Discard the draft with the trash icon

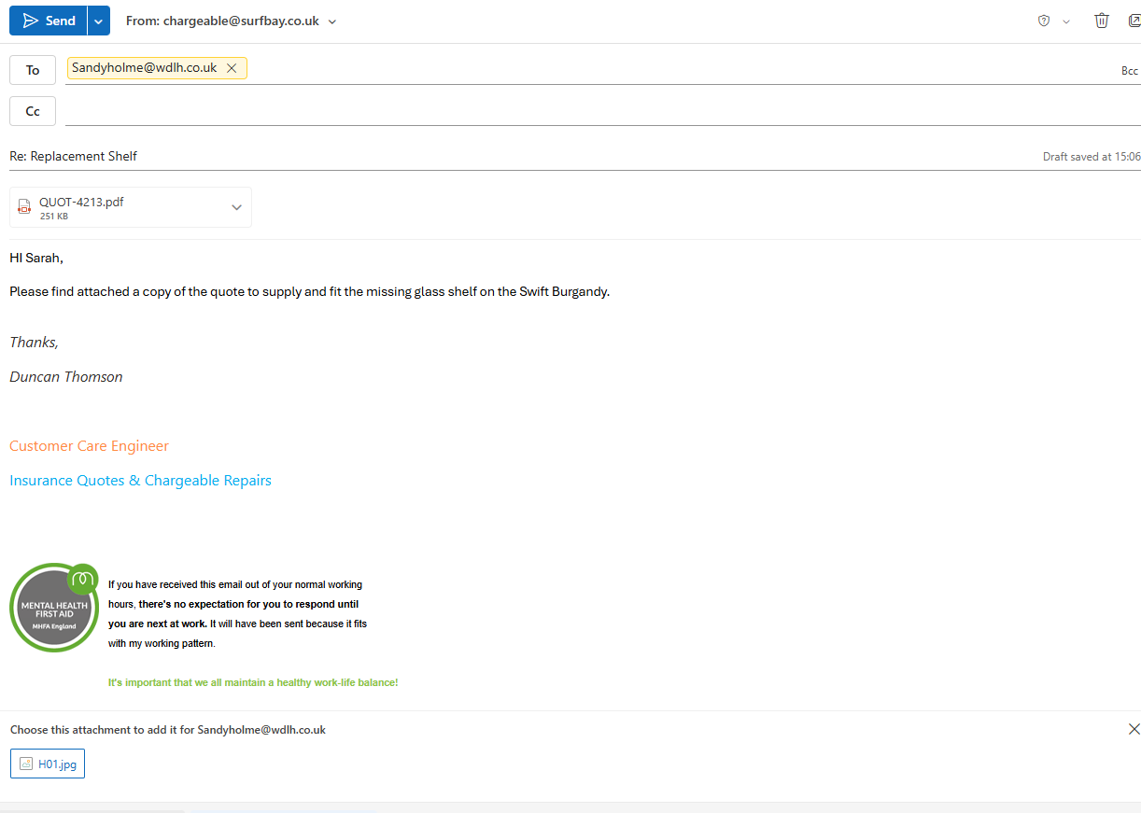[1102, 21]
